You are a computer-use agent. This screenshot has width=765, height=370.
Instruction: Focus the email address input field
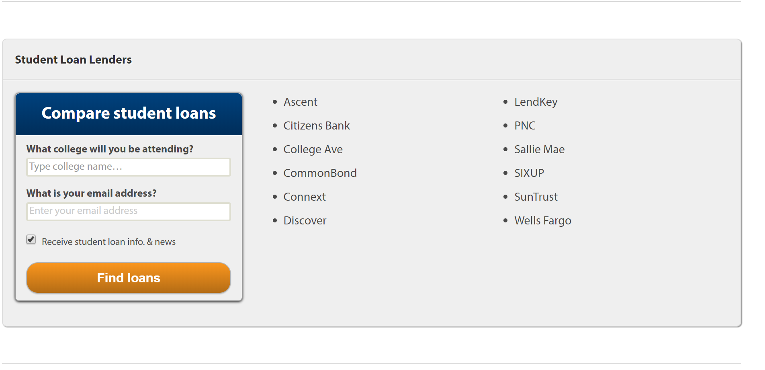(x=129, y=212)
